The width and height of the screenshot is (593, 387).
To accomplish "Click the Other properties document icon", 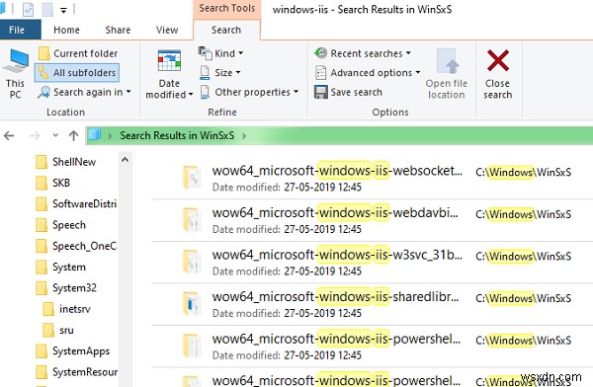I will click(x=205, y=92).
